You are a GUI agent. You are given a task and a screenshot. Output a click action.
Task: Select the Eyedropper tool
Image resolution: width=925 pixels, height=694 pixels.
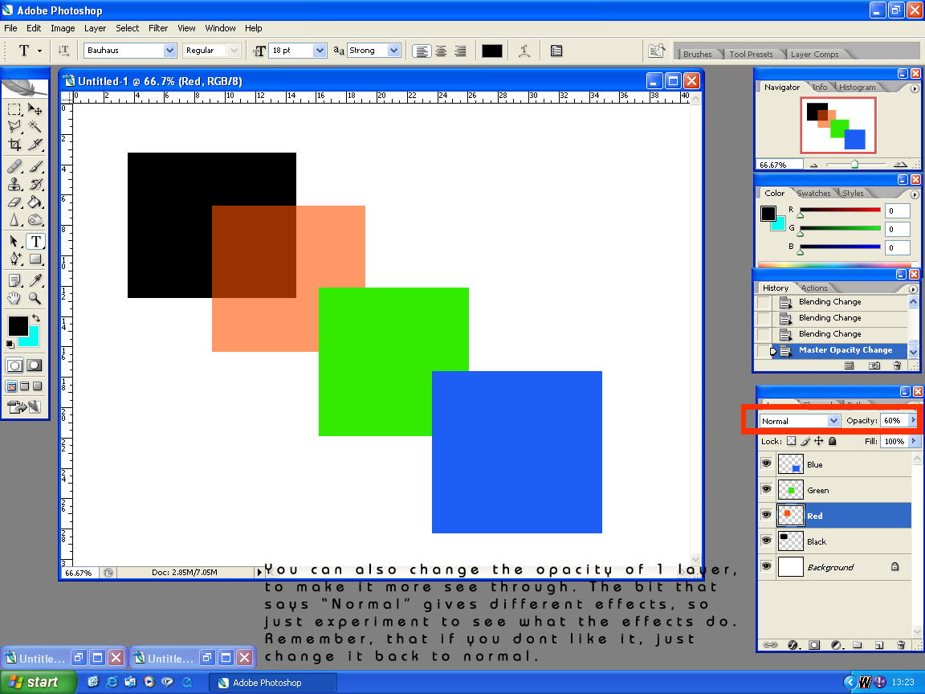35,280
